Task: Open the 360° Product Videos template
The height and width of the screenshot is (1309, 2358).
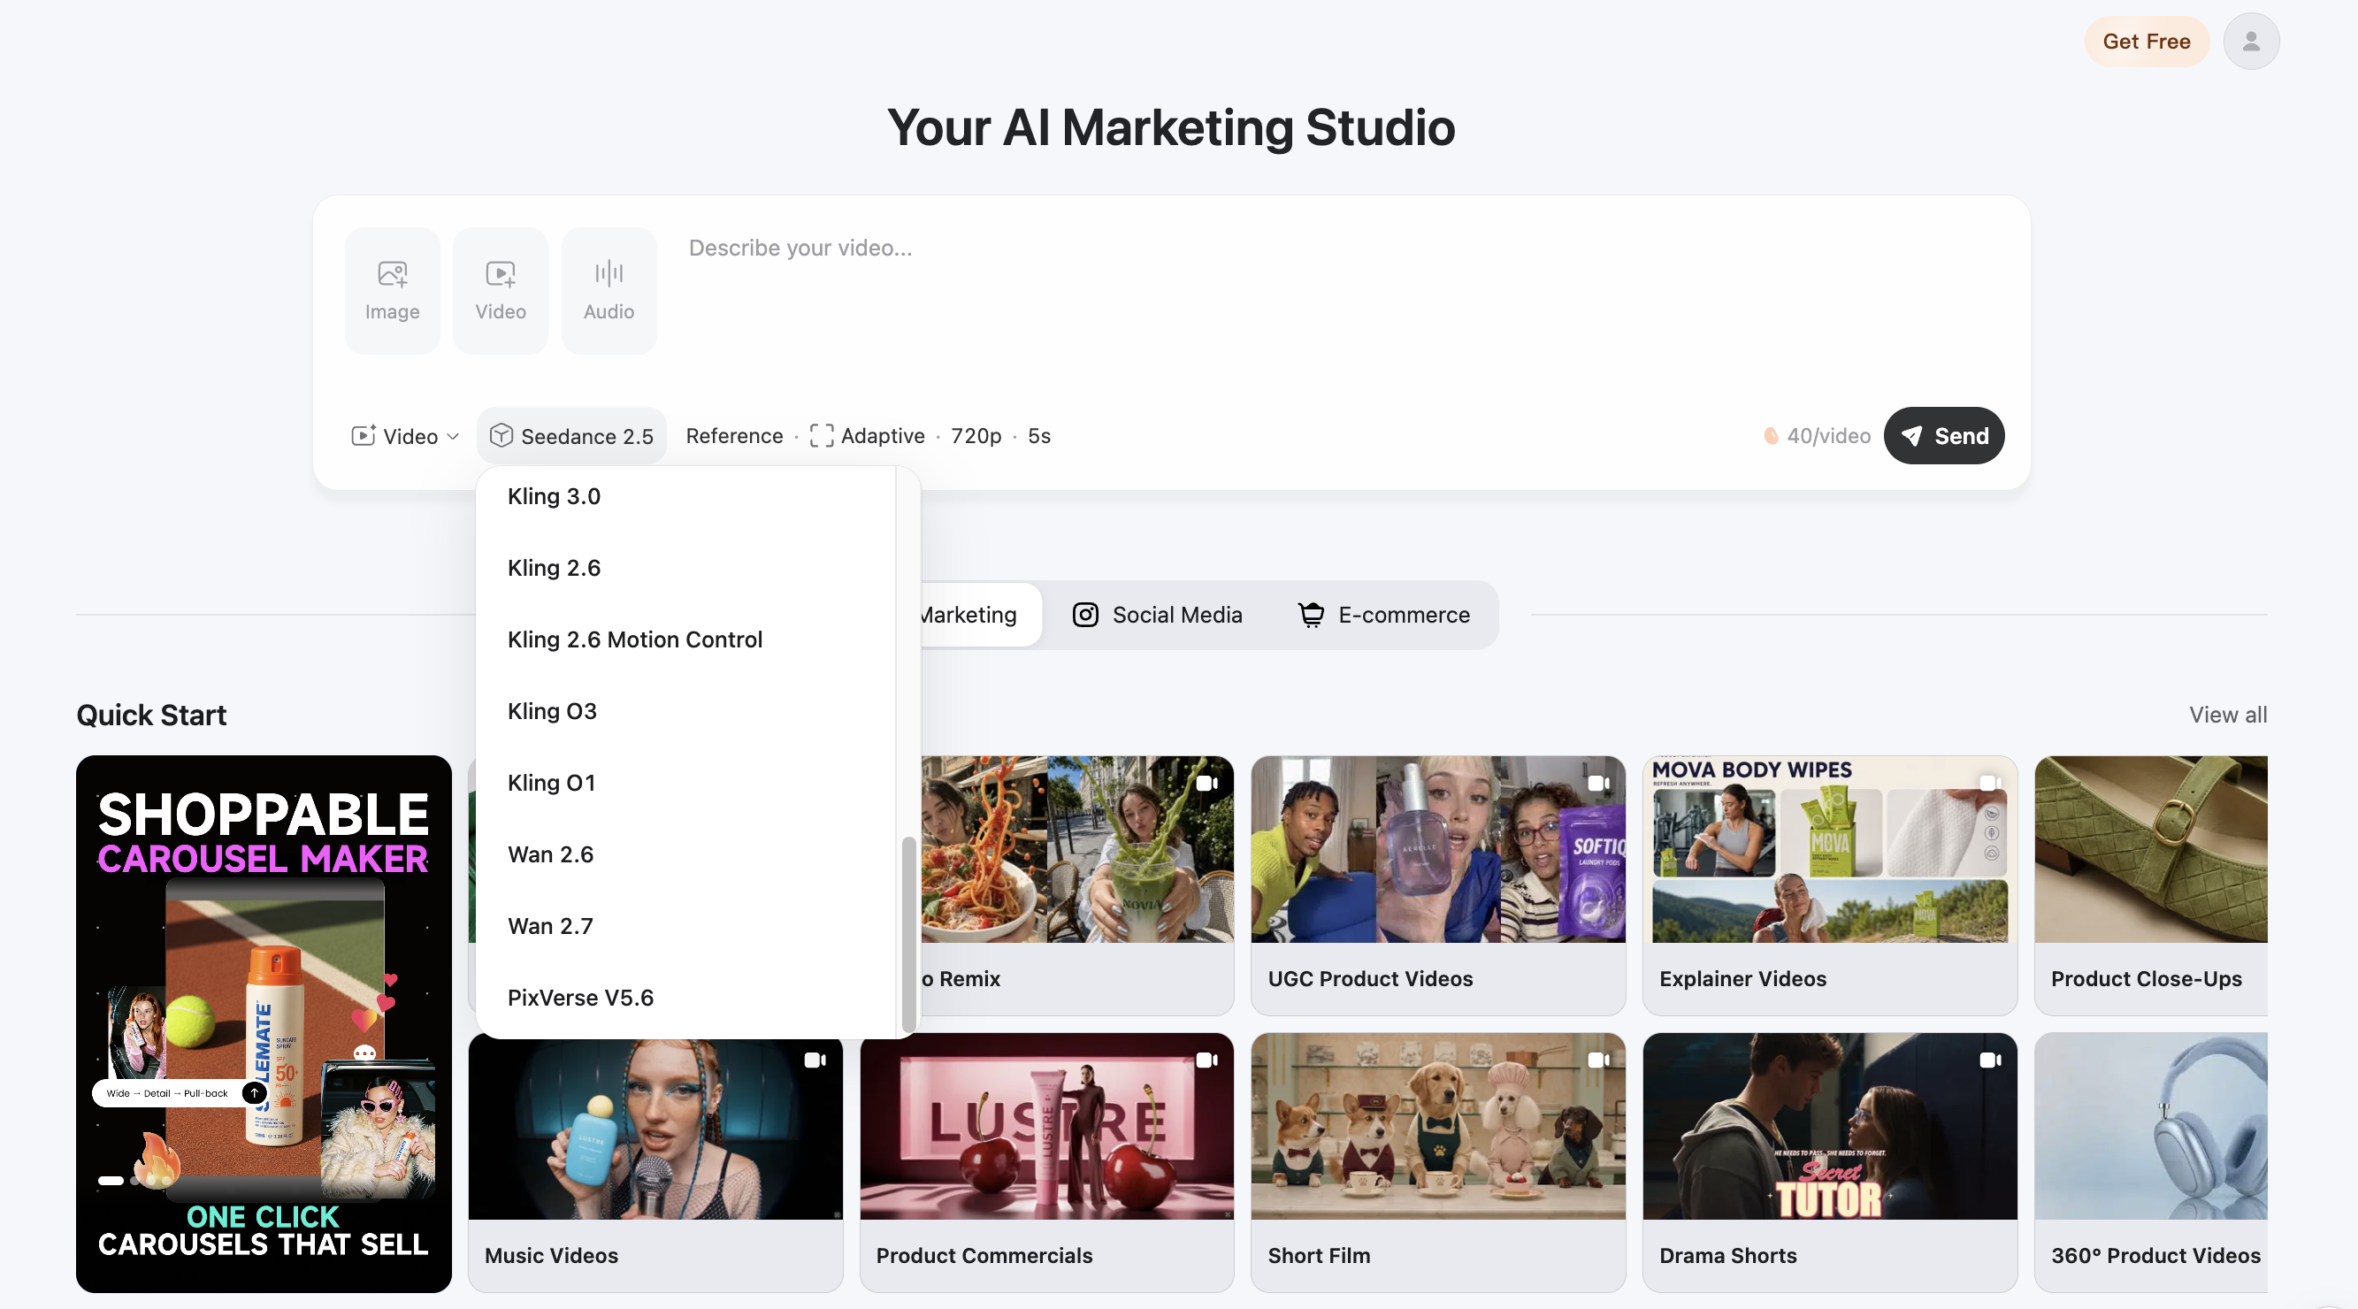Action: coord(2151,1162)
